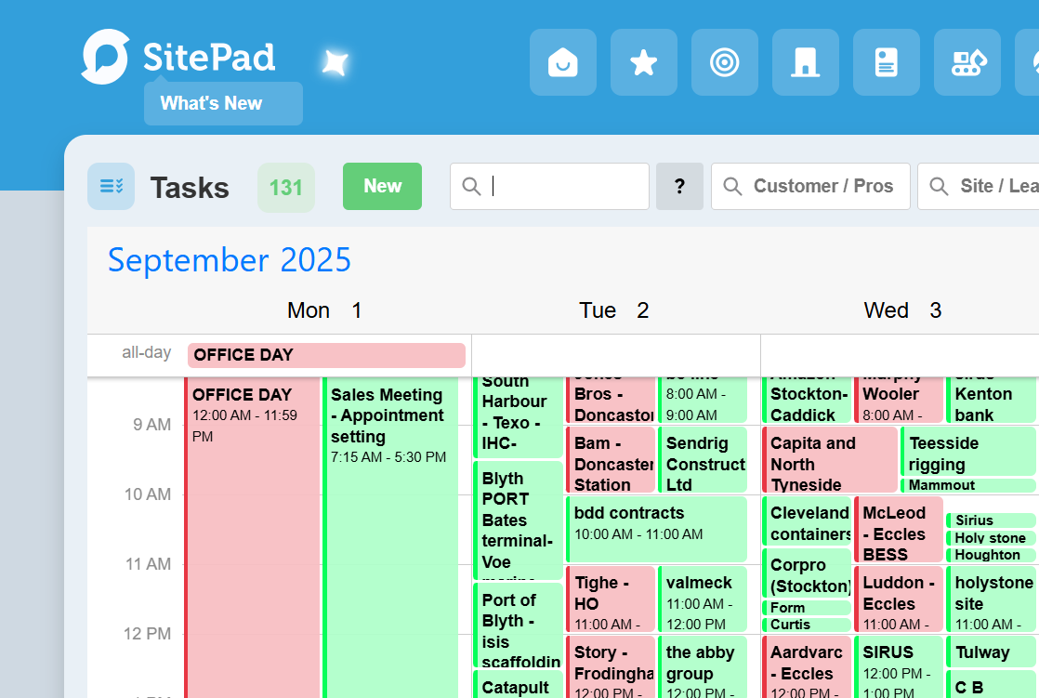Open the Catapult event on Tuesday
This screenshot has height=698, width=1039.
519,685
